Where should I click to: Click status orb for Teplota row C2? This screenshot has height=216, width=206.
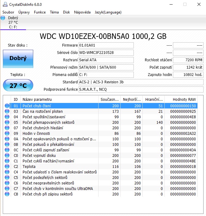point(7,166)
